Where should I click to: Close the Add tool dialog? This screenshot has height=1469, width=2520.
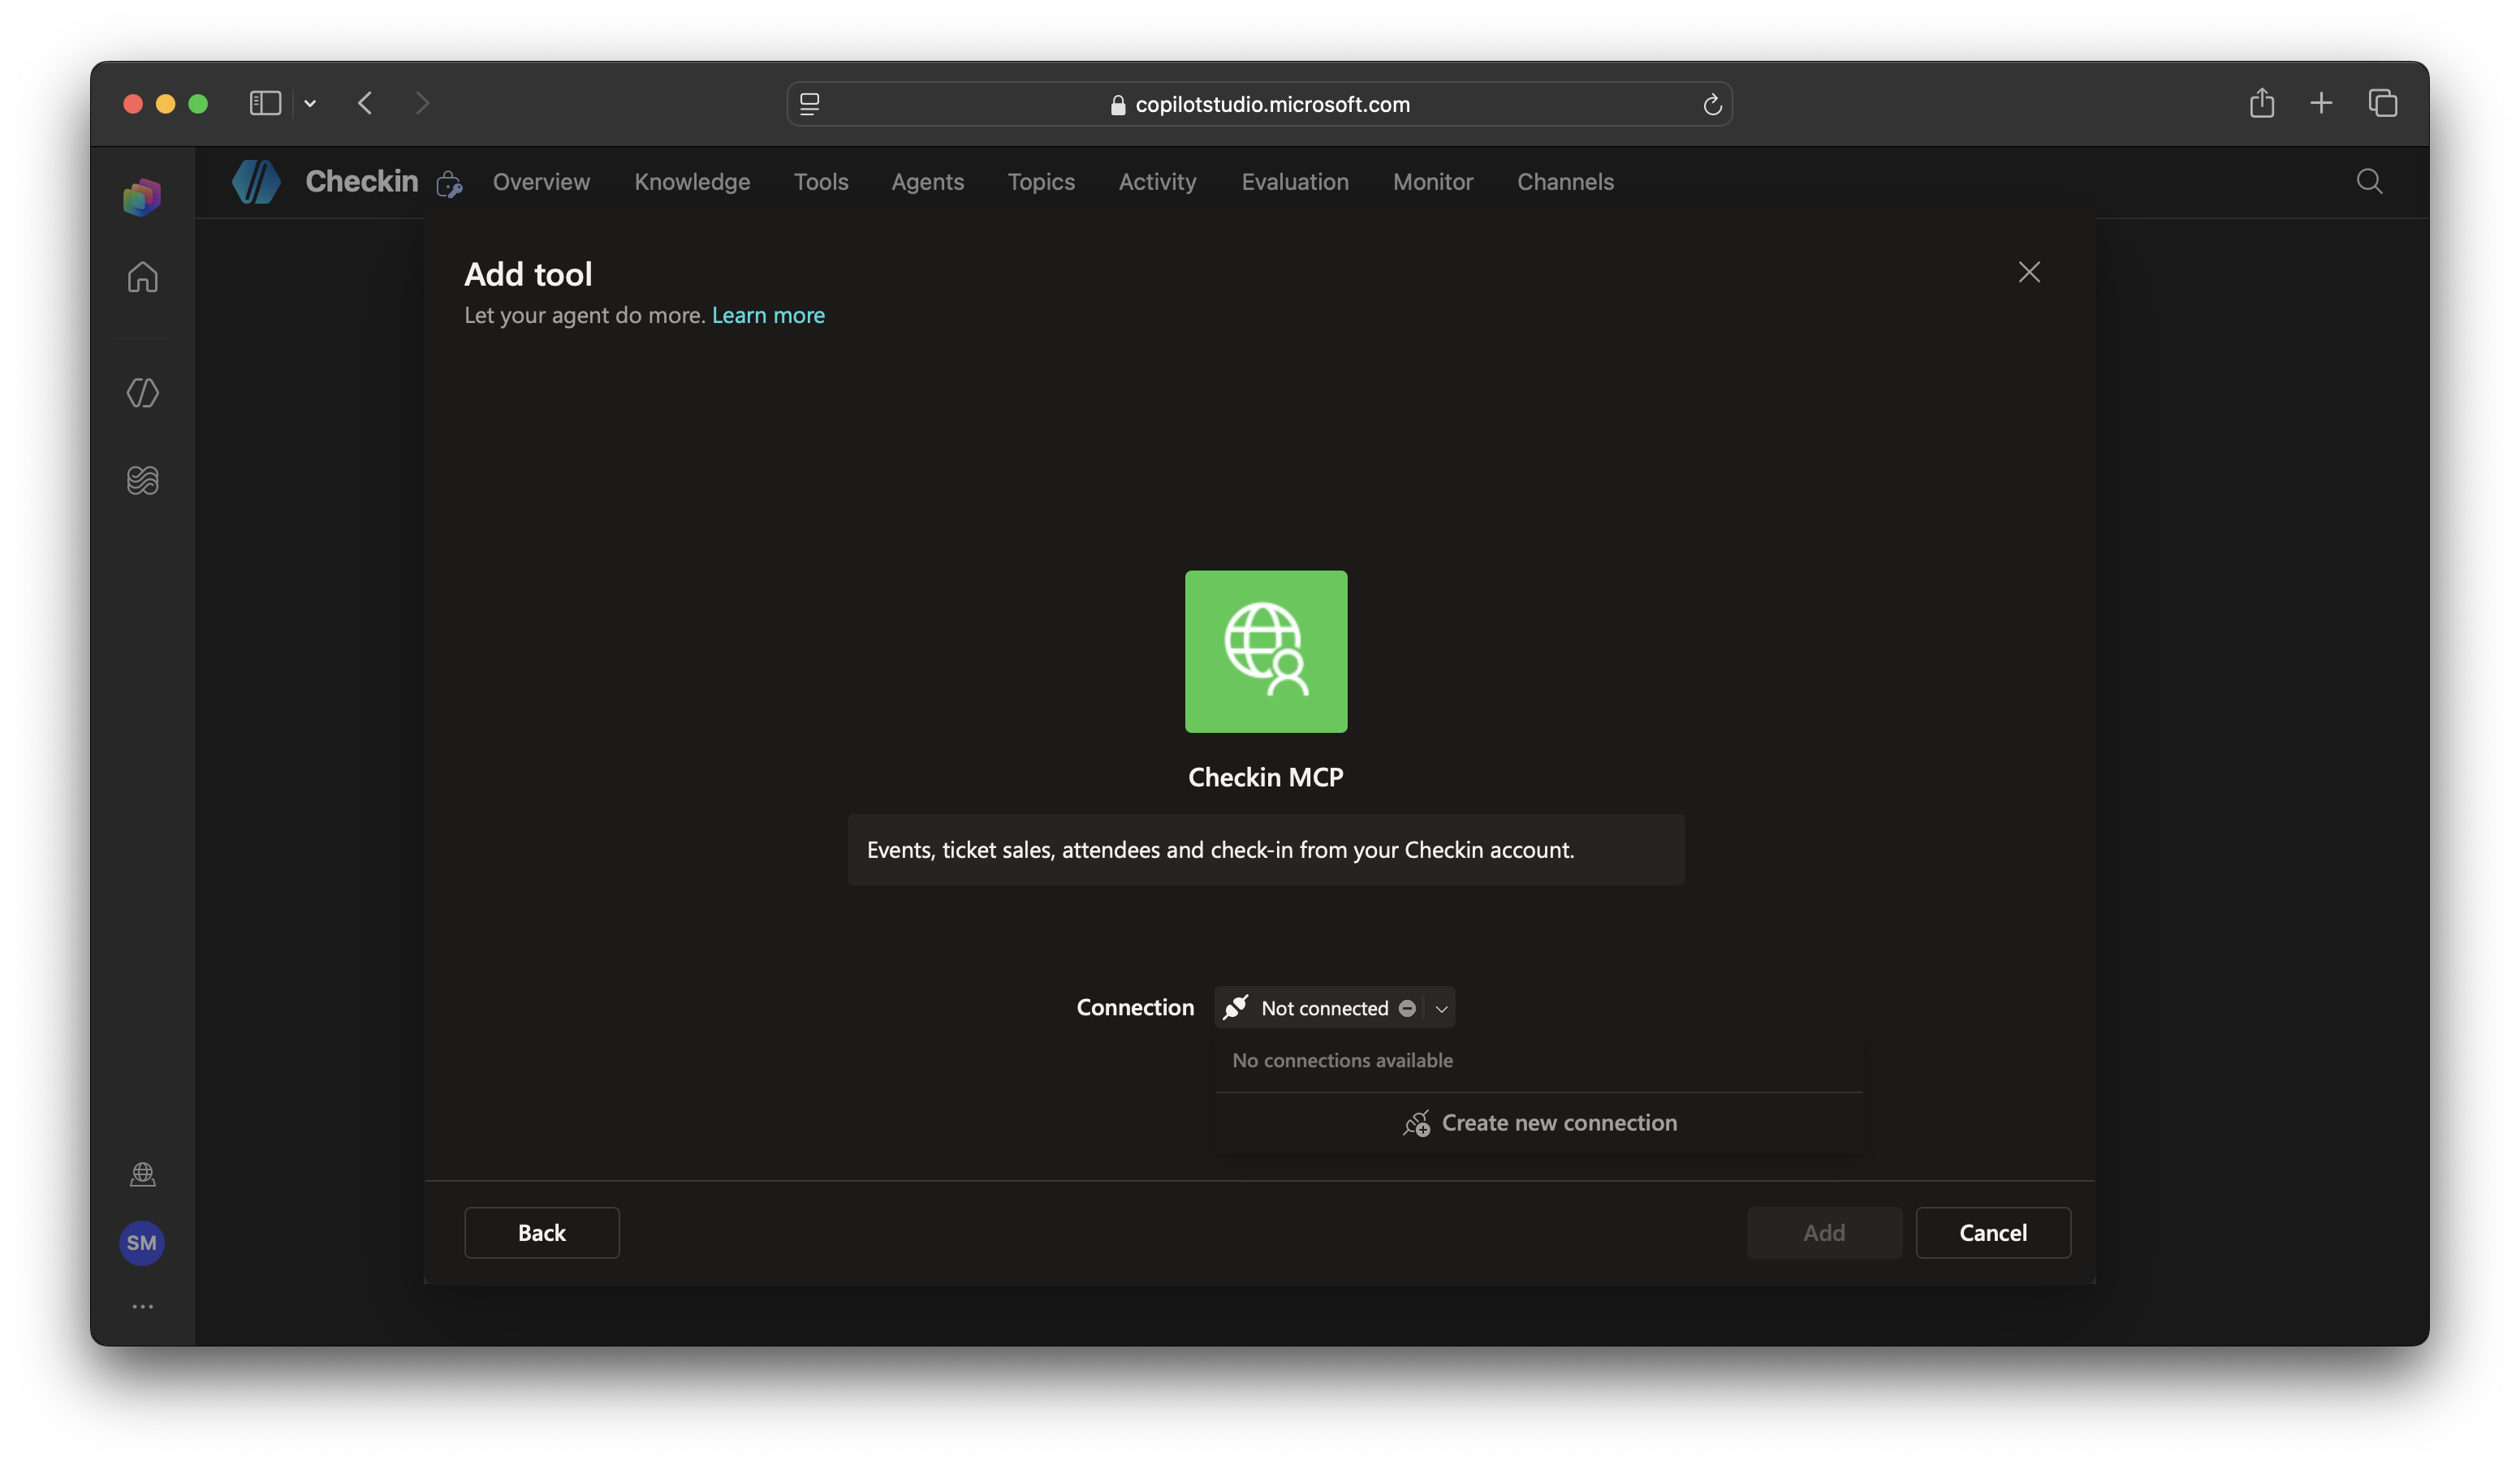coord(2029,272)
